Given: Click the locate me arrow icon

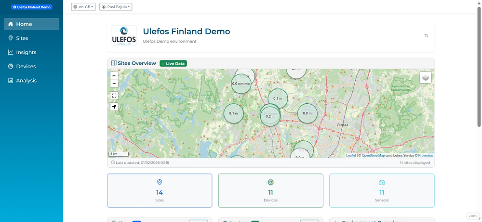Looking at the screenshot, I should tap(114, 107).
